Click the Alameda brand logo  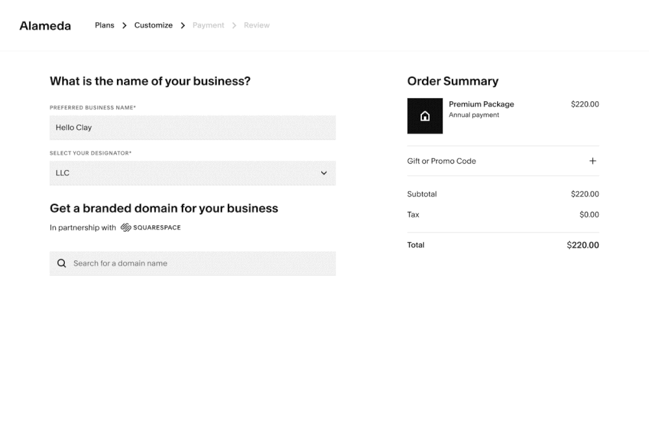tap(45, 25)
